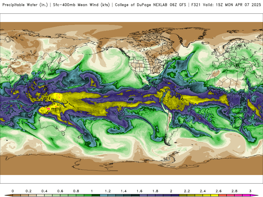Click the '0.4' label on the color scale

44,191
